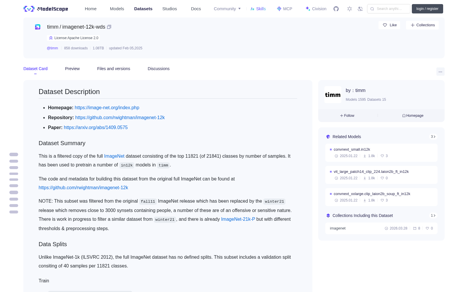
Task: Select the Dataset Card tab
Action: pyautogui.click(x=35, y=69)
